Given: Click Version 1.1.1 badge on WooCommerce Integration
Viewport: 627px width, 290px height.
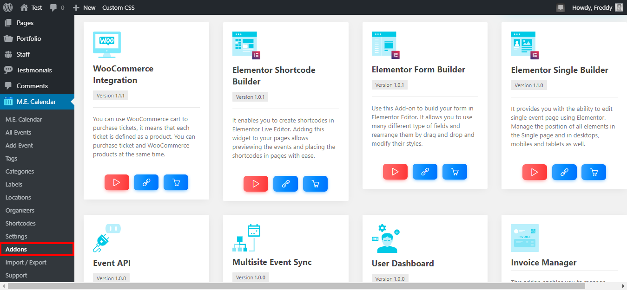Looking at the screenshot, I should click(x=111, y=96).
